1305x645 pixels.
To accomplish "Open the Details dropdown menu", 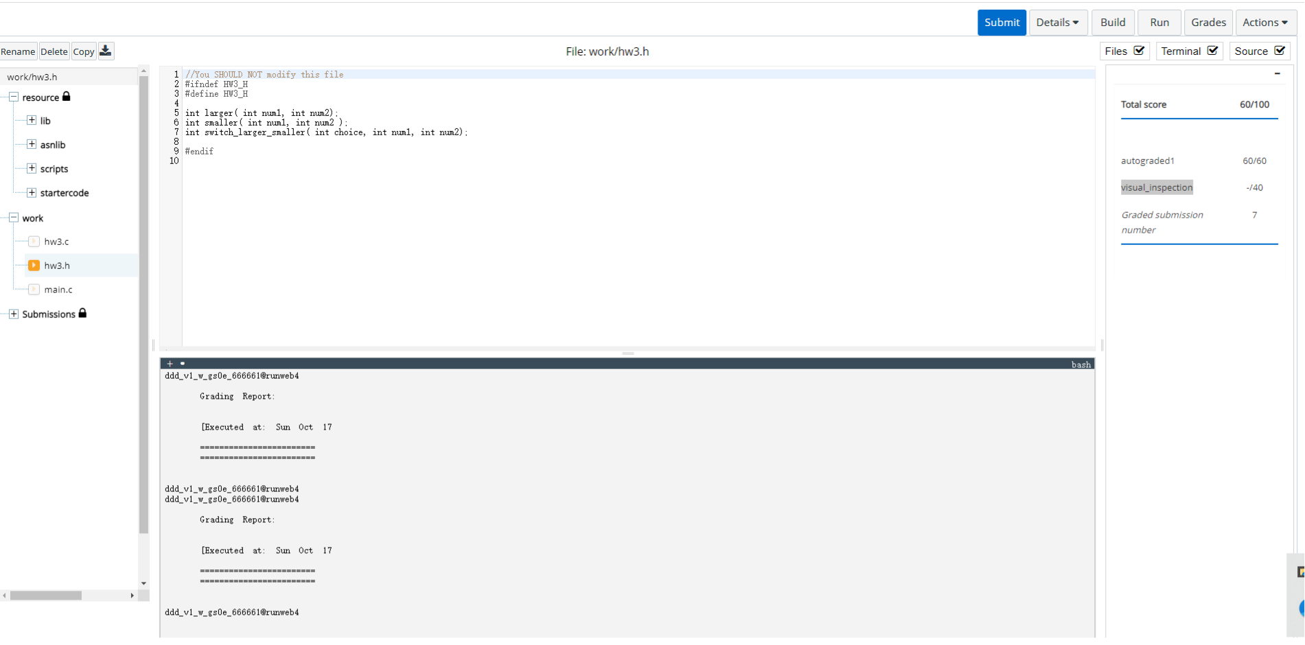I will click(1058, 23).
